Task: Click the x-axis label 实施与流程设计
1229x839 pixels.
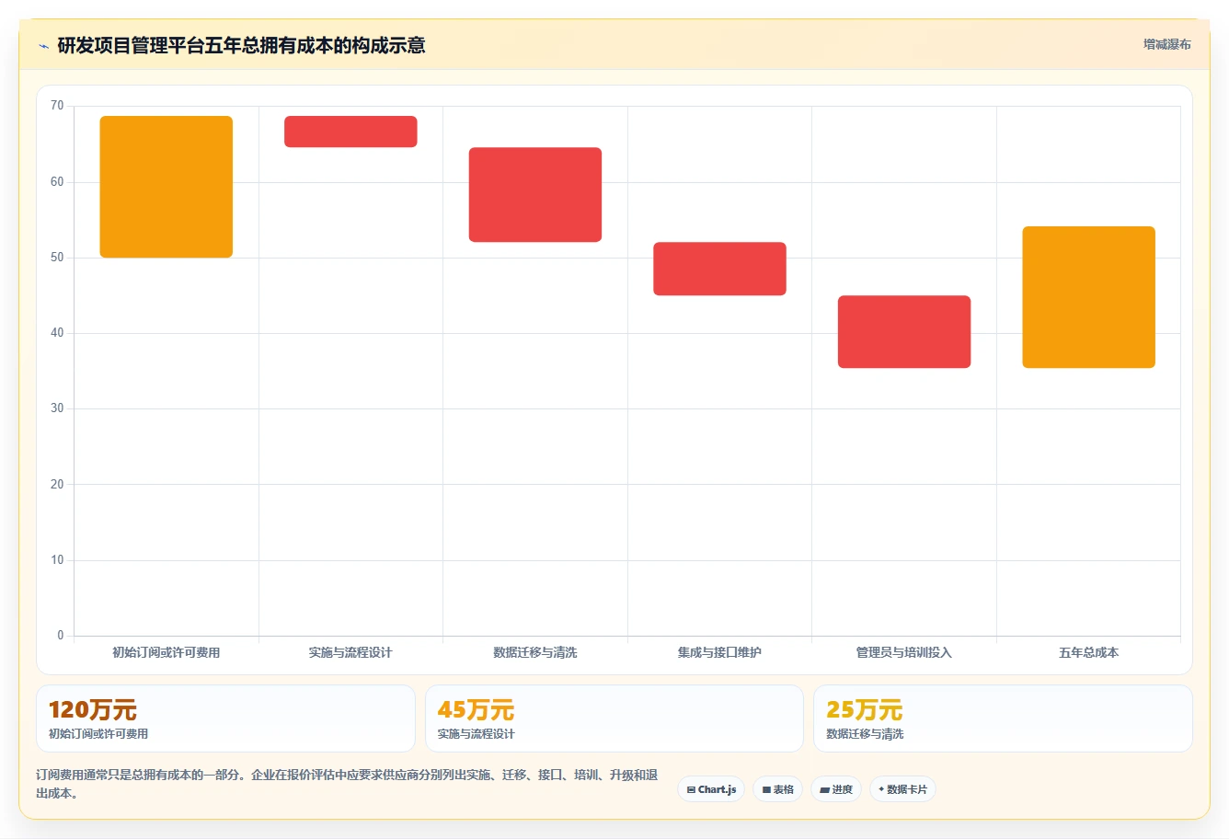Action: point(350,652)
